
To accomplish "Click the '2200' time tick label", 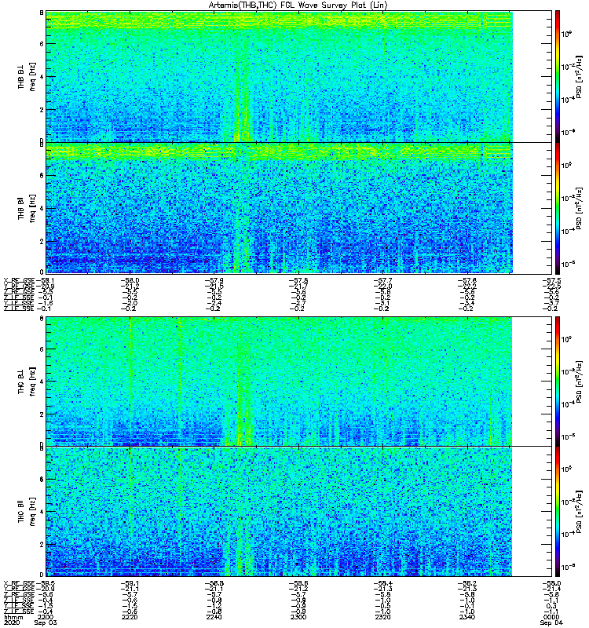I will 46,617.
